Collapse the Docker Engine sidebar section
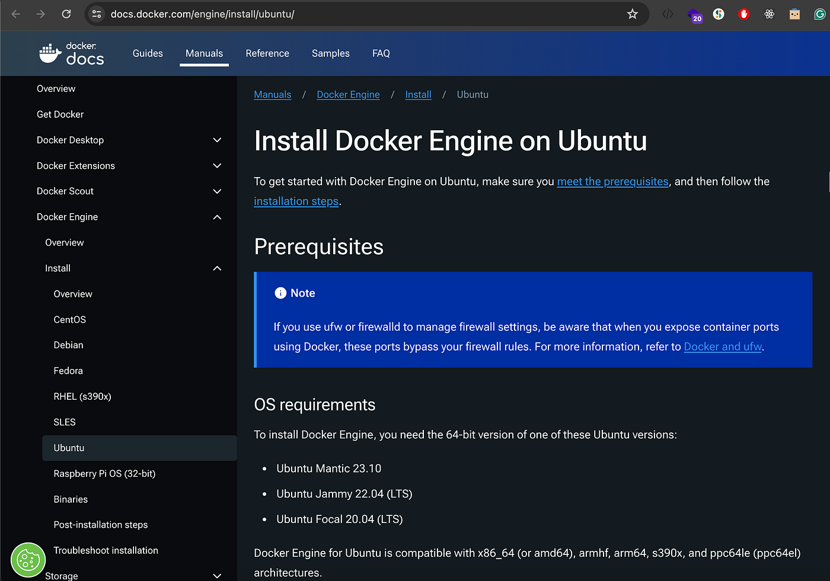The width and height of the screenshot is (830, 581). point(217,217)
